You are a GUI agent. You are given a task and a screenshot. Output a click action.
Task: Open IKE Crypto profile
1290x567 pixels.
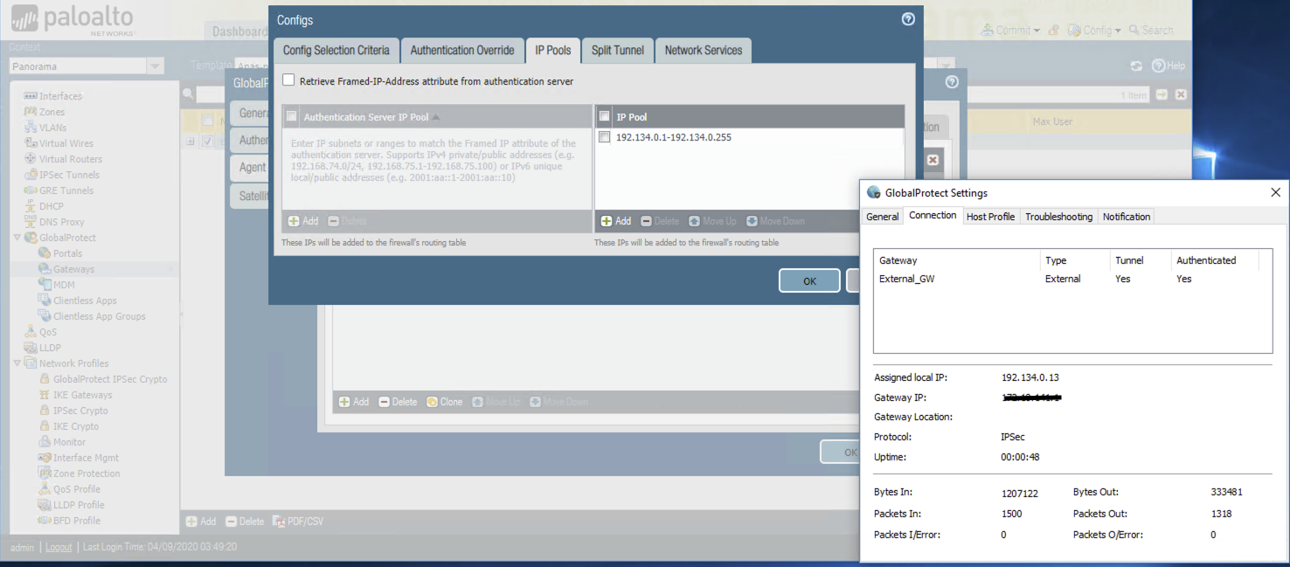pyautogui.click(x=76, y=426)
